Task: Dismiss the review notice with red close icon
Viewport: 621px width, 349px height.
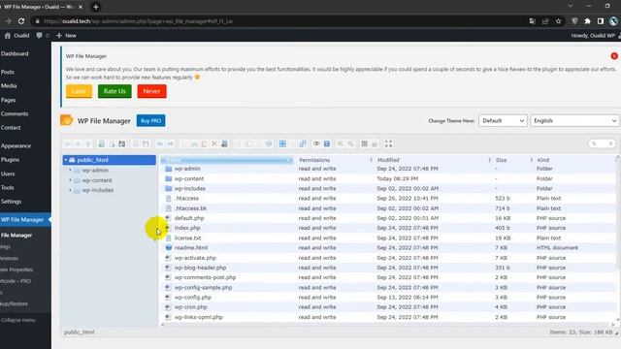Action: click(x=614, y=56)
